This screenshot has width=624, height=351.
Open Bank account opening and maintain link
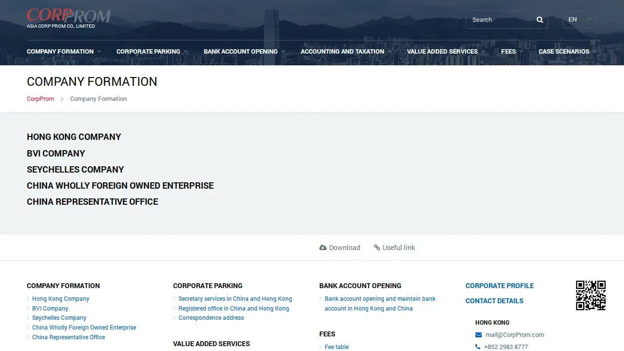pos(380,304)
